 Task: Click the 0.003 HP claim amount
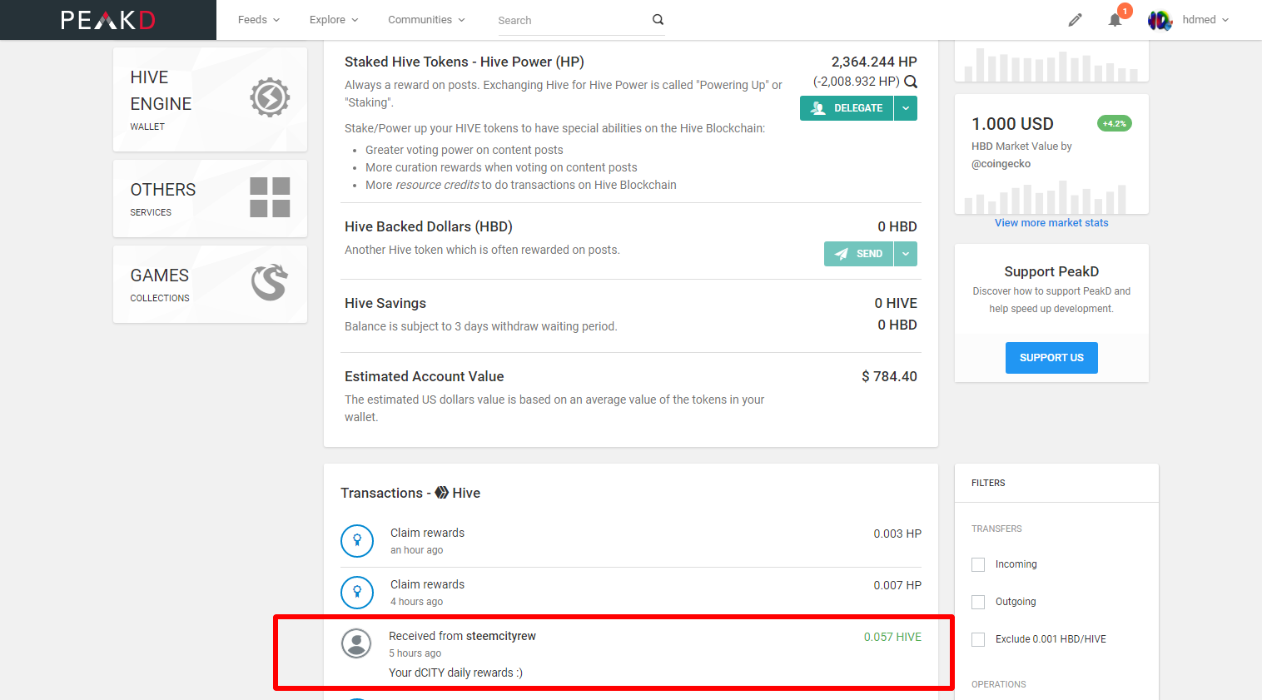click(897, 534)
